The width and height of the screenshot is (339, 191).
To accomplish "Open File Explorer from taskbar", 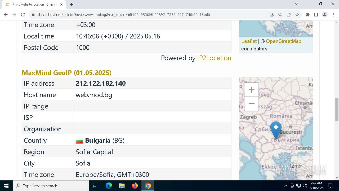I will (x=122, y=186).
